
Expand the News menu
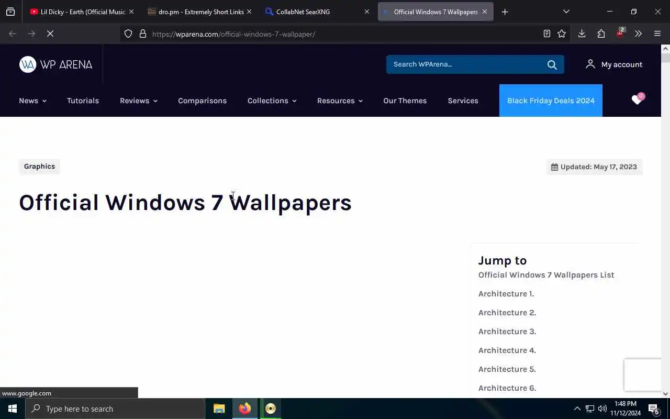coord(32,101)
